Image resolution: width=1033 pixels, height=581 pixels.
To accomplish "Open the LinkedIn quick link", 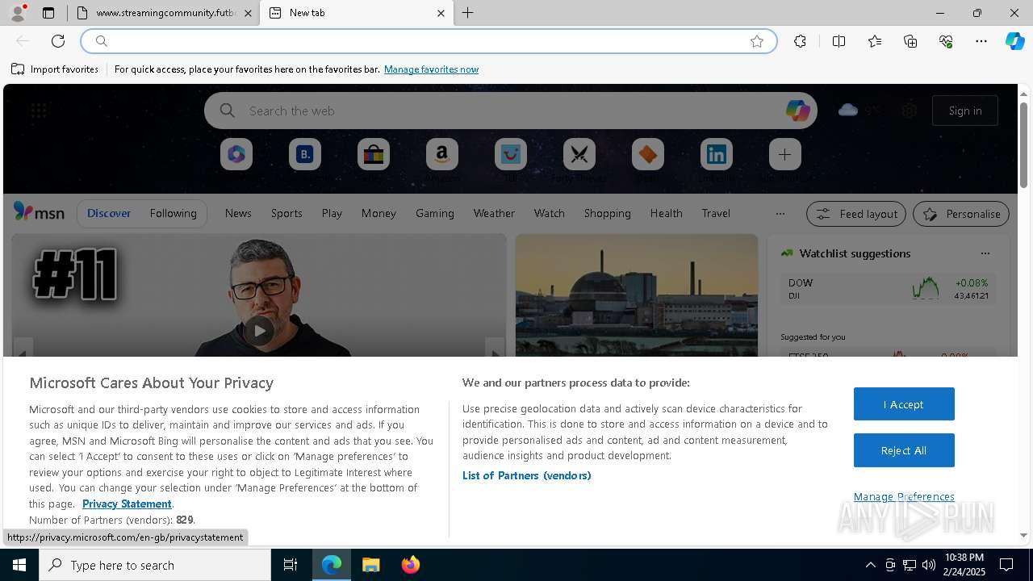I will 717,154.
